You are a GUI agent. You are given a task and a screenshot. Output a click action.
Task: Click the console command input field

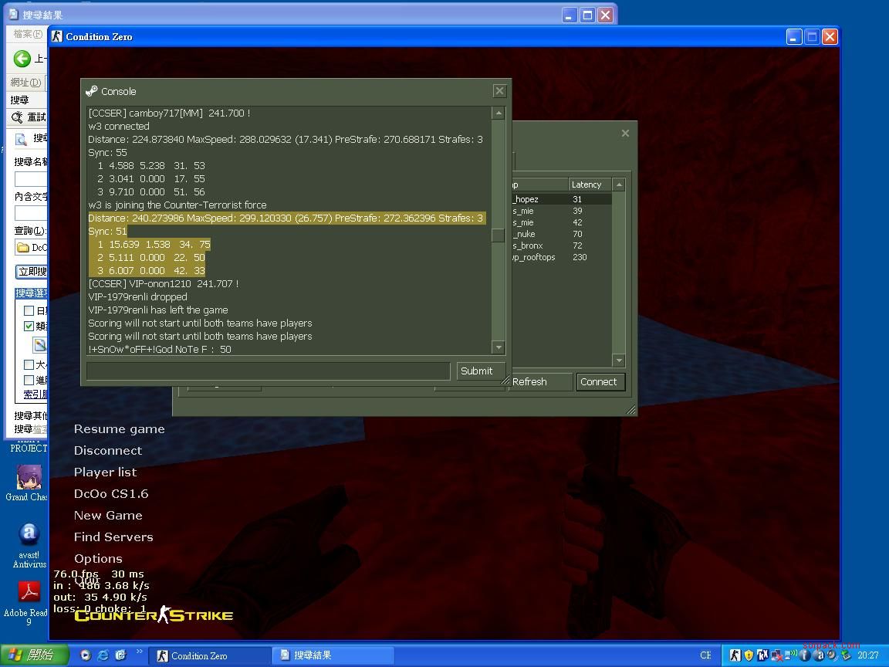[x=268, y=371]
